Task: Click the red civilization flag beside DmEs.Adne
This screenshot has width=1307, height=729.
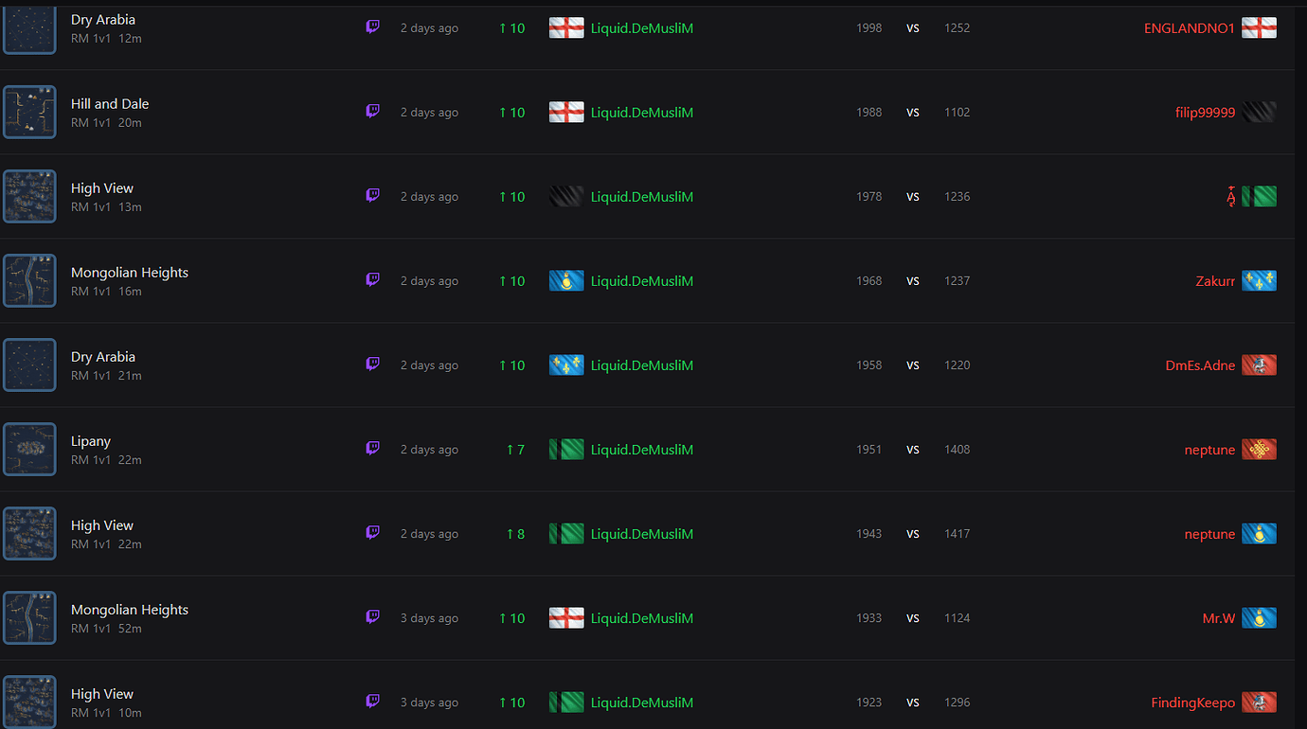Action: [1259, 364]
